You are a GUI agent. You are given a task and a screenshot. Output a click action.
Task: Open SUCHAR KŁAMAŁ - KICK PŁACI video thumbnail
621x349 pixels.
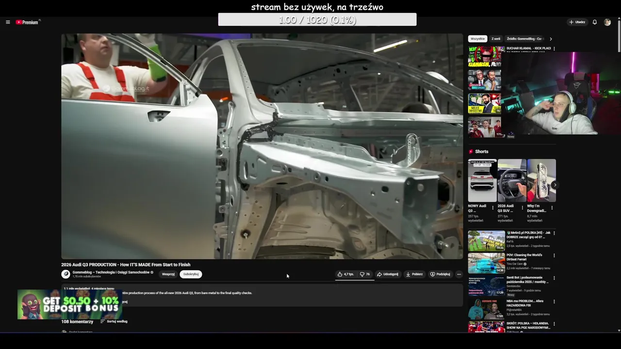click(485, 57)
